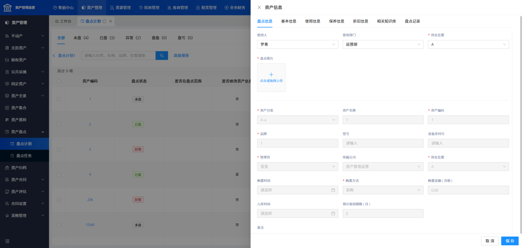This screenshot has height=248, width=523.
Task: Click the 取消 button
Action: click(490, 241)
